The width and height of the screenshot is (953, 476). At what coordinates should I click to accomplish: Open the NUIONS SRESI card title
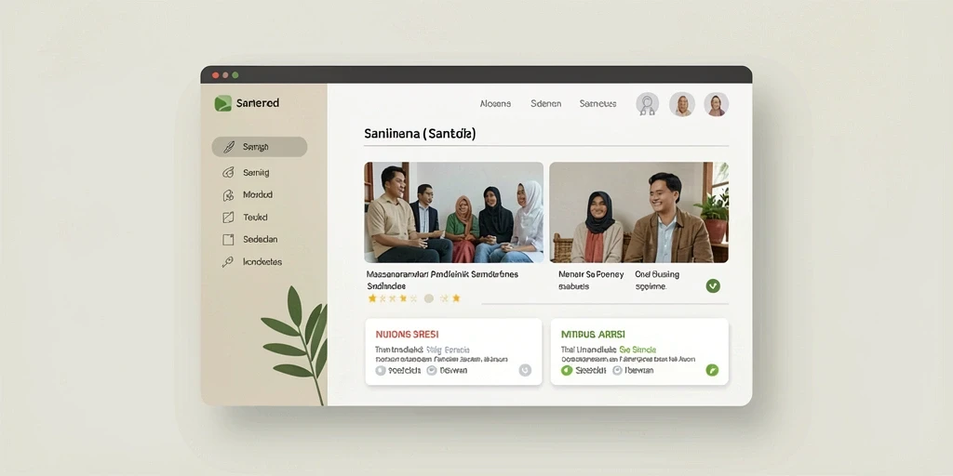pyautogui.click(x=408, y=335)
